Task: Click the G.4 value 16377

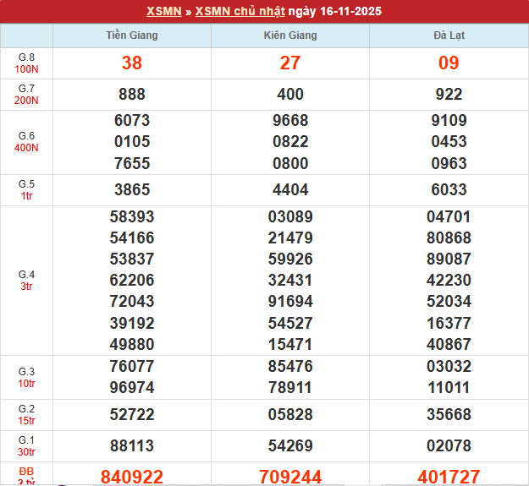Action: coord(449,324)
